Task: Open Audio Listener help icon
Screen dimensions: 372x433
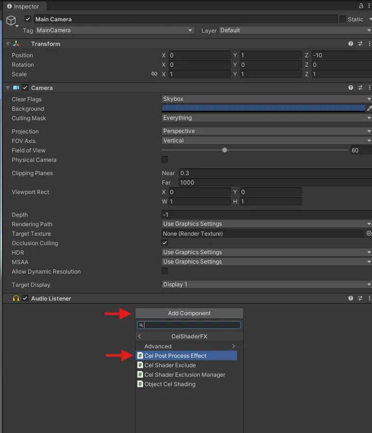Action: coord(350,298)
